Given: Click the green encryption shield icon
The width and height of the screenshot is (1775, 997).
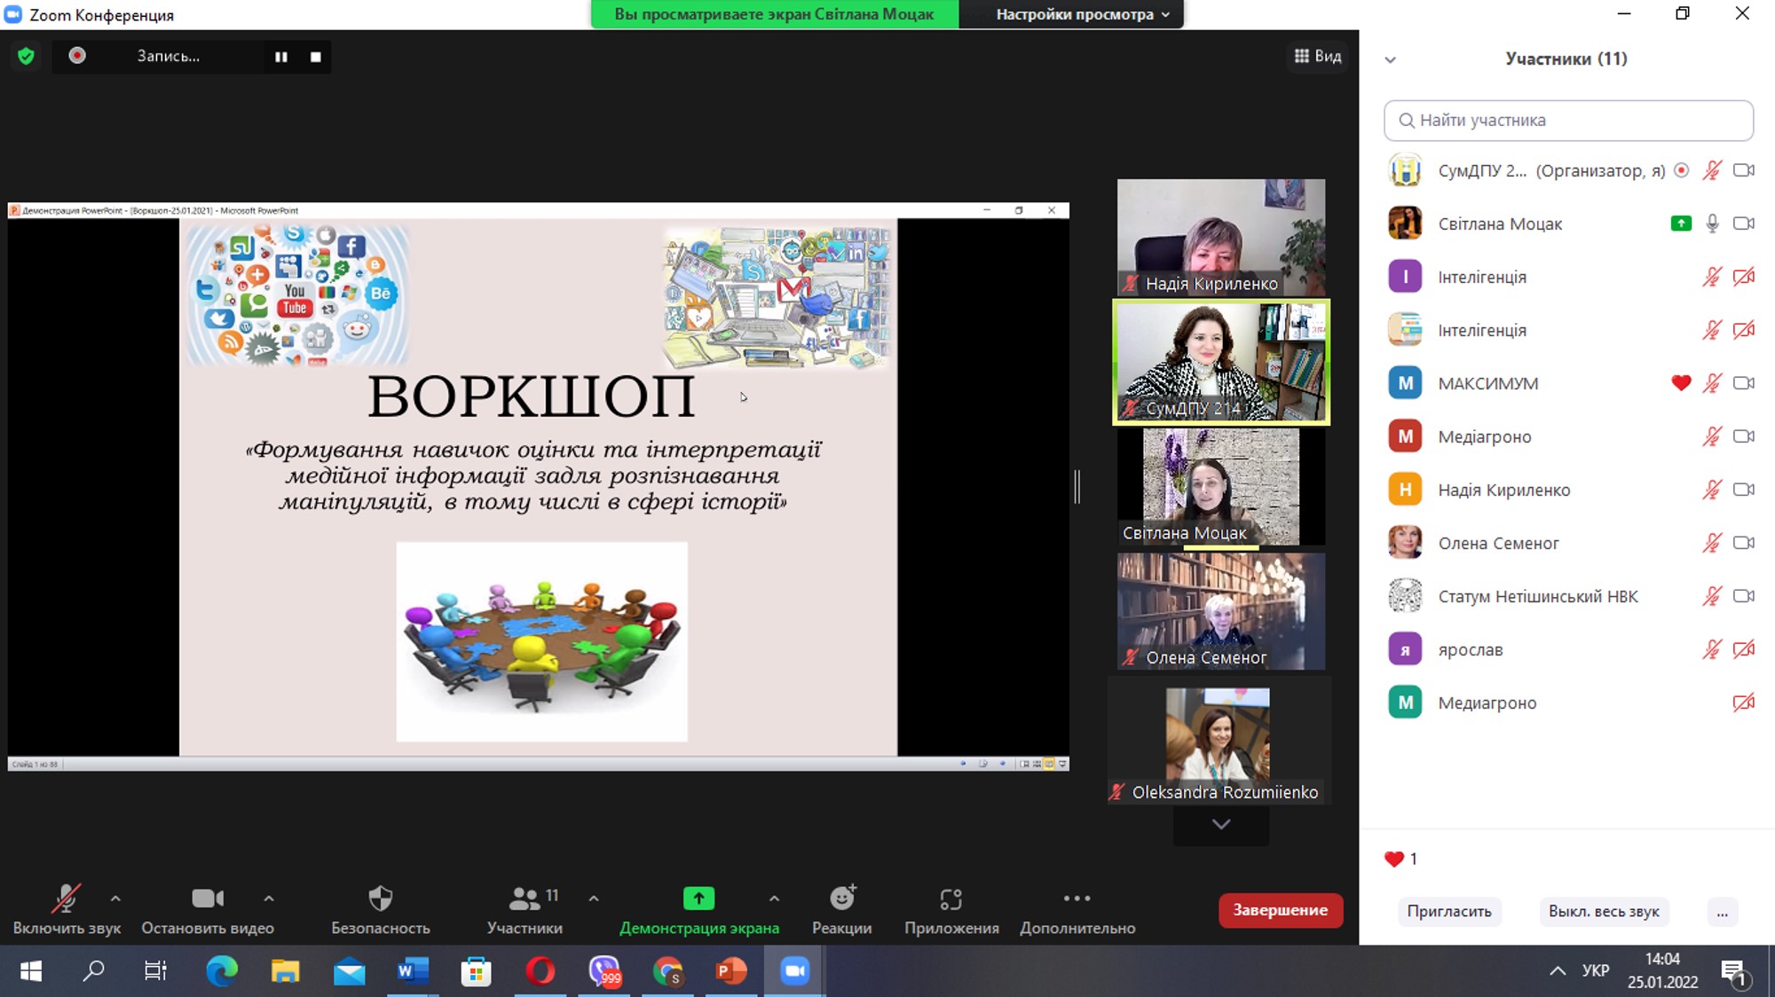Looking at the screenshot, I should (26, 56).
